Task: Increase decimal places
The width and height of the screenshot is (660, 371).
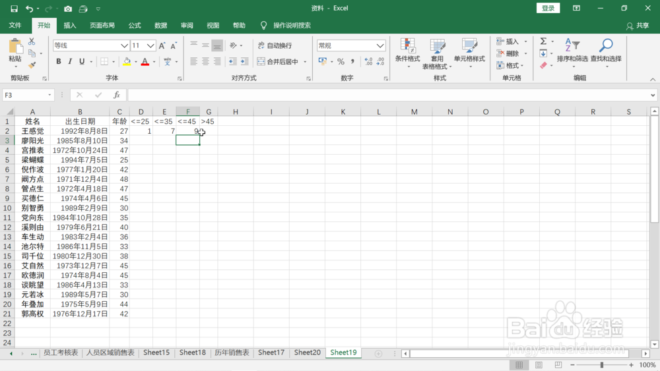Action: 369,62
